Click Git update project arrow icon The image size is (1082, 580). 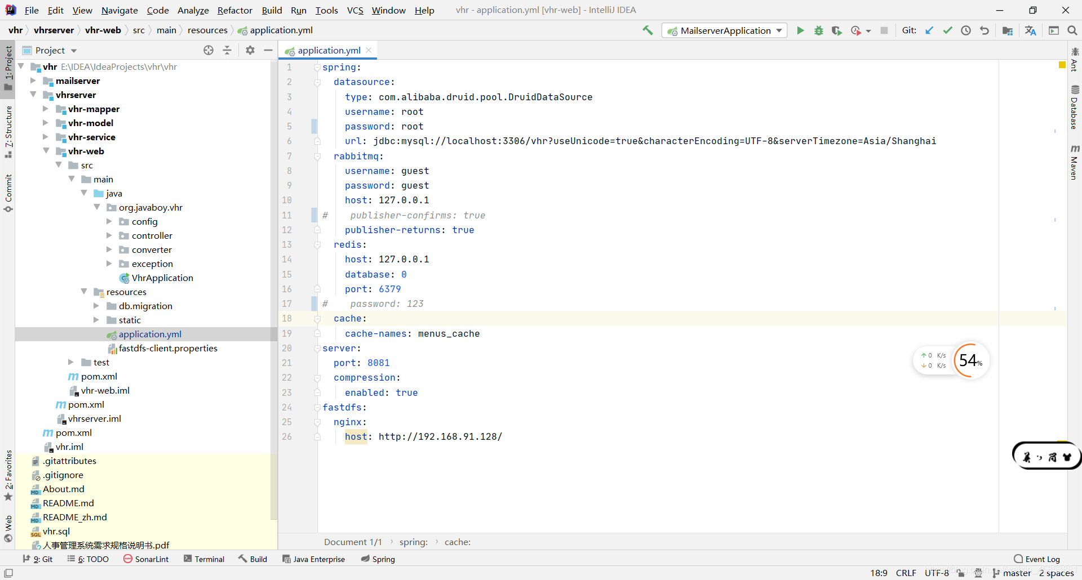pos(929,30)
